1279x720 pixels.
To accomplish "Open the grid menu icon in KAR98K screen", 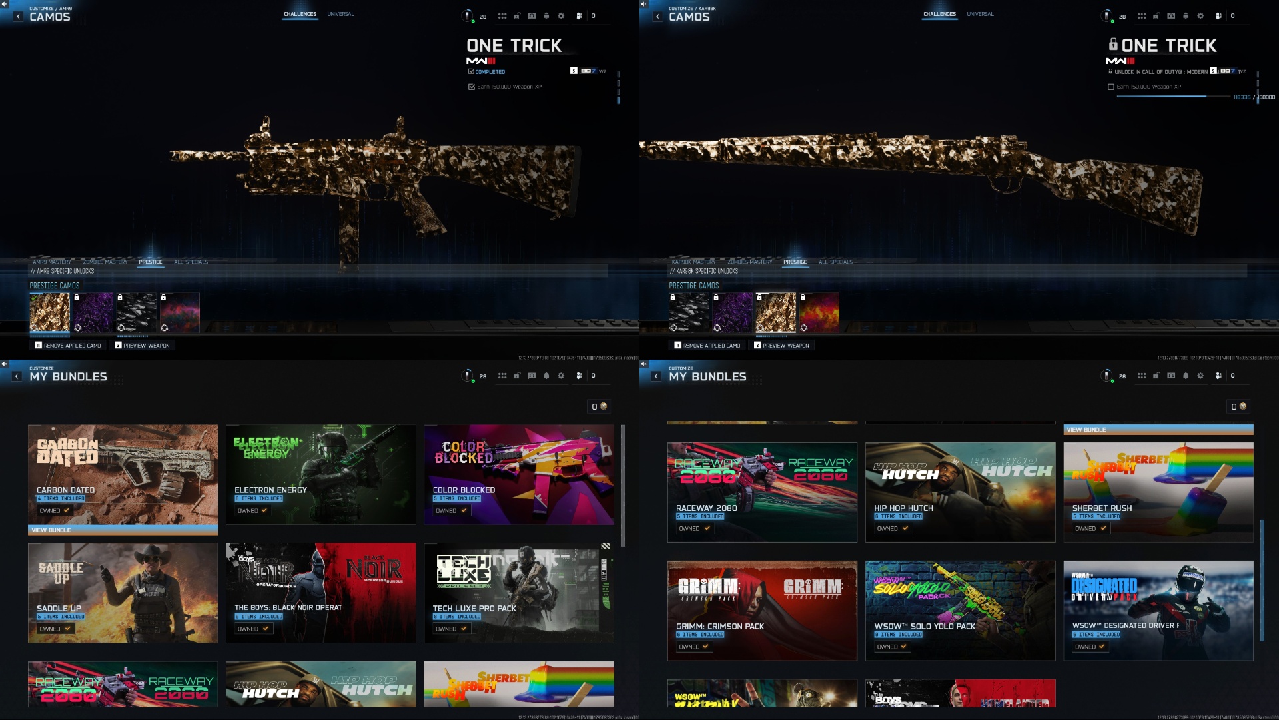I will click(x=1142, y=16).
